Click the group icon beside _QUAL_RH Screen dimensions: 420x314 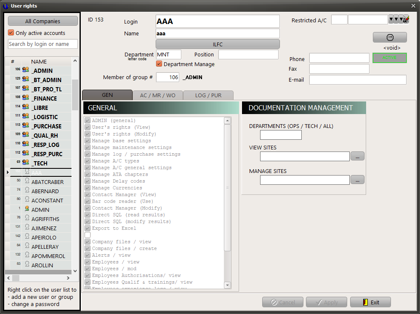25,135
